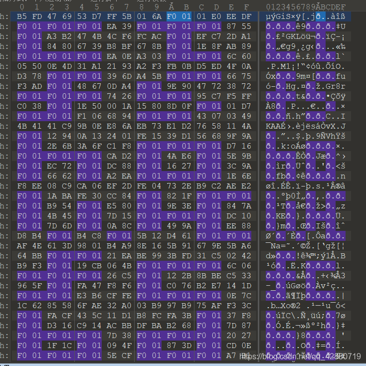Select hex byte 42
Screen dimensions: 366x366
pyautogui.click(x=246, y=256)
